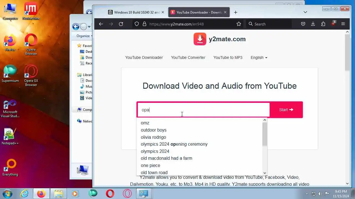Viewport: 355px width, 199px height.
Task: Click the volume speaker tray icon
Action: (x=320, y=193)
